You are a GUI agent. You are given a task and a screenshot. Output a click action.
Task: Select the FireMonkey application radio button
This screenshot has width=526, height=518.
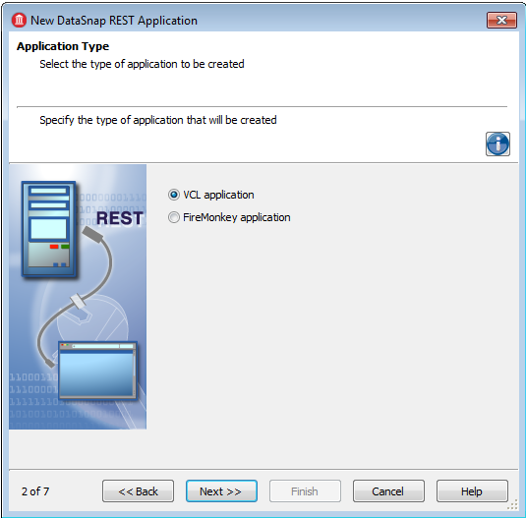coord(173,217)
